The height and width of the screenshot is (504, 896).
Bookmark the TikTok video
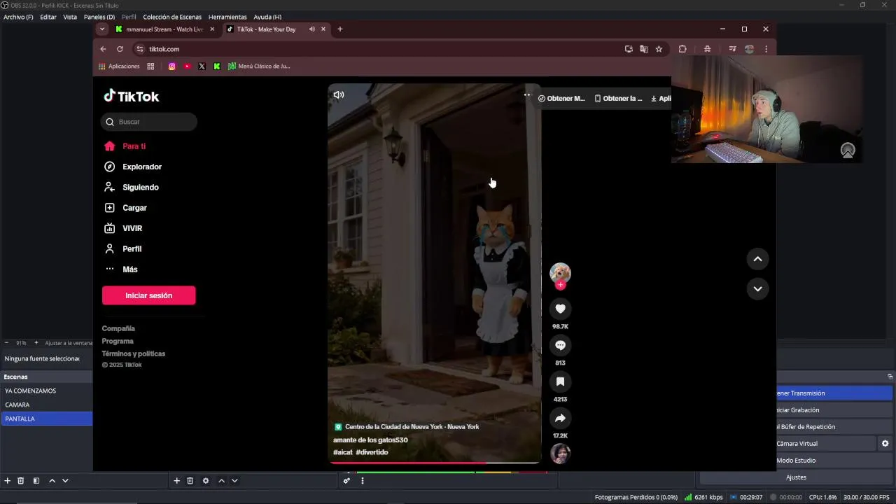560,381
